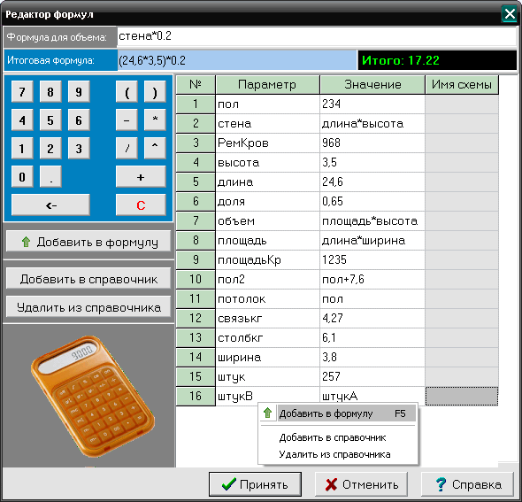Image resolution: width=522 pixels, height=502 pixels.
Task: Select the parameter cell РемКров
Action: click(268, 143)
